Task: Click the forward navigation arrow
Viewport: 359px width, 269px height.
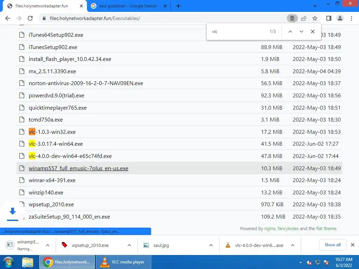Action: tap(19, 18)
